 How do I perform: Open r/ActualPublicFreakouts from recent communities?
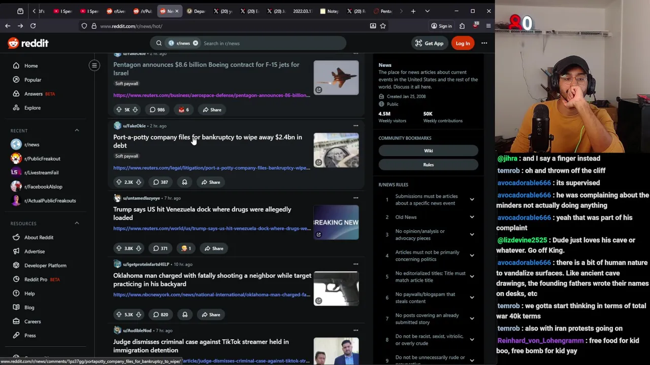tap(50, 201)
